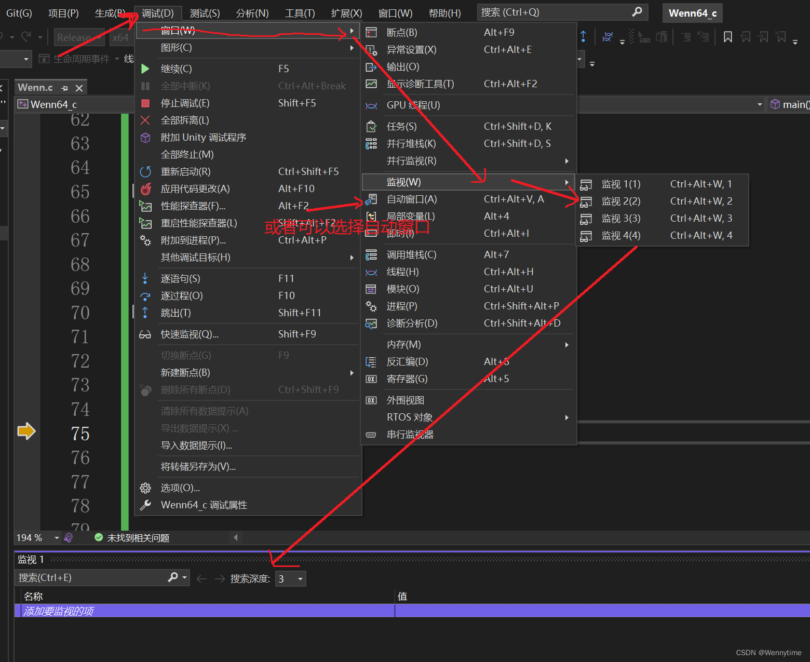The height and width of the screenshot is (662, 810).
Task: Click the Apply Code Changes (应用代码更改) flame icon
Action: 145,188
